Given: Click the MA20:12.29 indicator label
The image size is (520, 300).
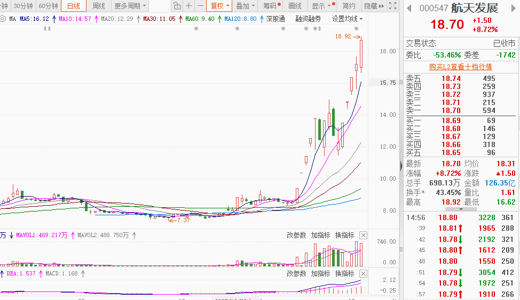Looking at the screenshot, I should click(x=117, y=19).
